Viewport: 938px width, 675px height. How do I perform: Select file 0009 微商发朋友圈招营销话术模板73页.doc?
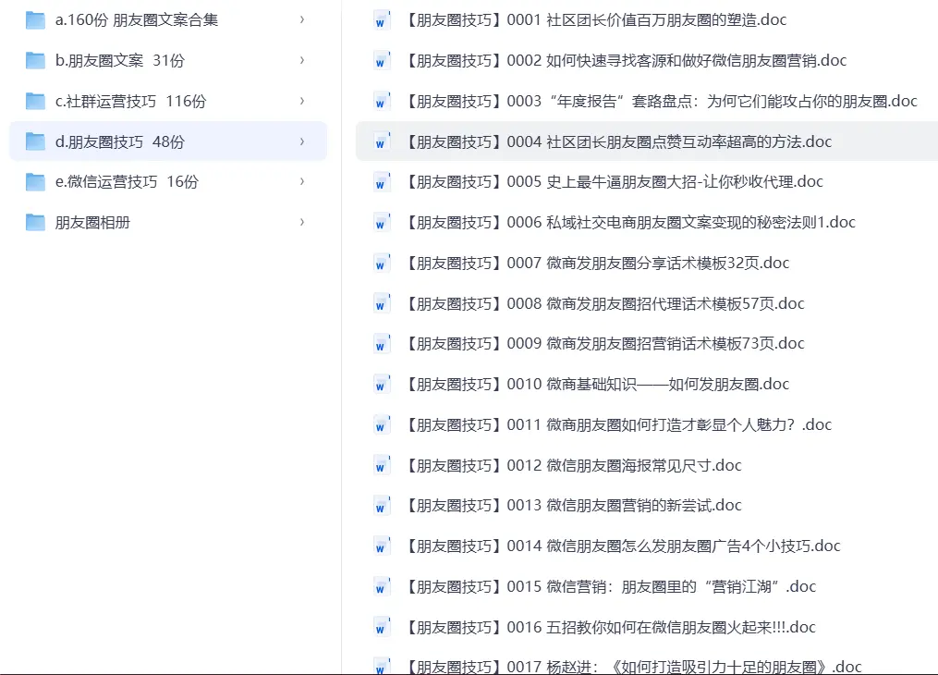point(647,343)
